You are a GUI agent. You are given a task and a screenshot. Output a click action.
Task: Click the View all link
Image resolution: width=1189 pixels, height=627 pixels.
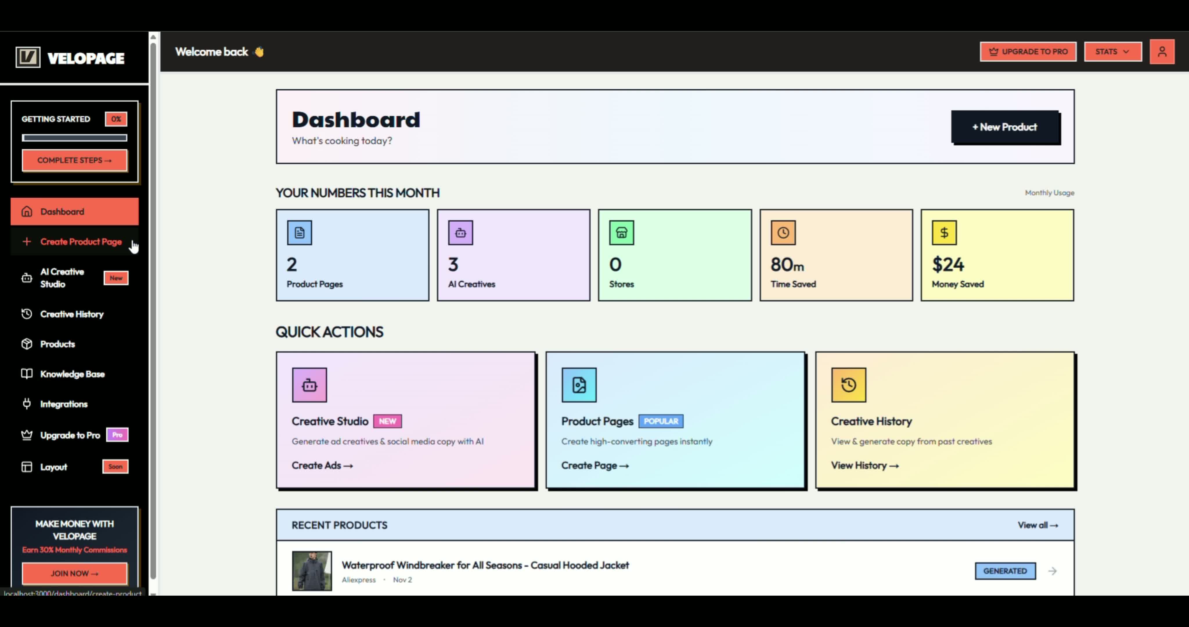[x=1037, y=525]
